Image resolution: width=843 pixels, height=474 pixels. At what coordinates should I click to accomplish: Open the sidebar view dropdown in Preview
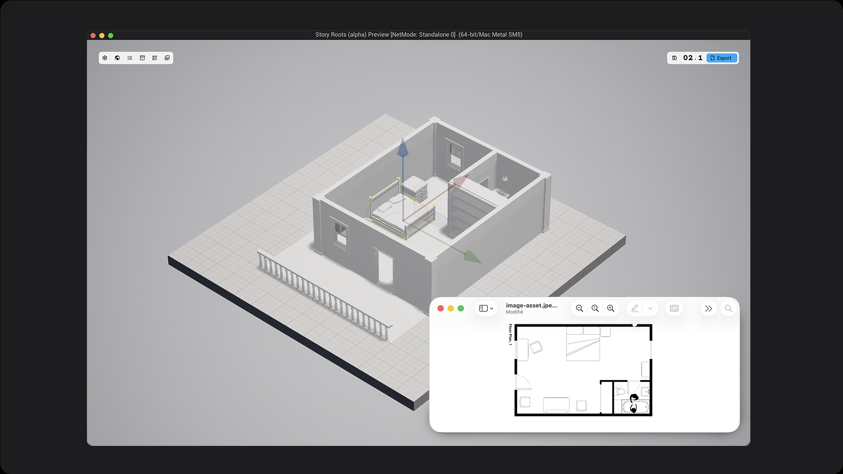pos(486,309)
